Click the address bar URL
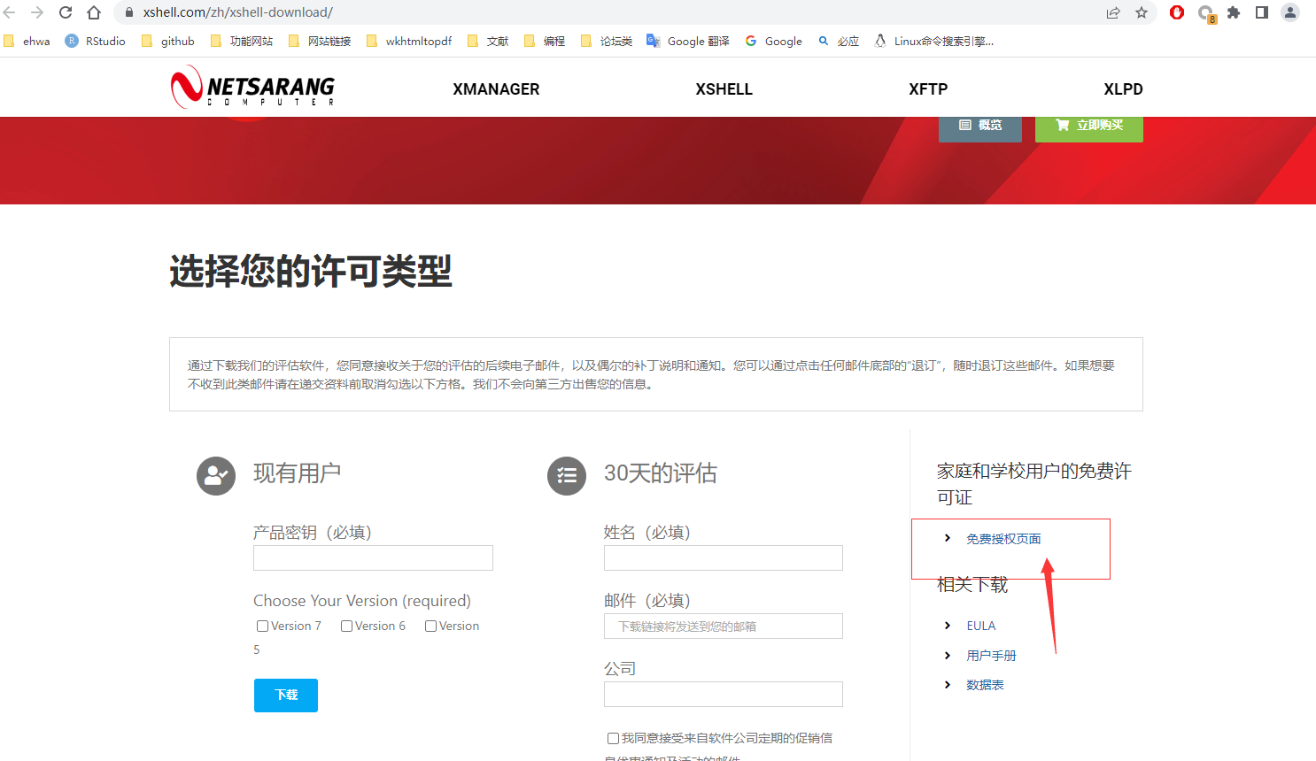Viewport: 1316px width, 761px height. (238, 12)
